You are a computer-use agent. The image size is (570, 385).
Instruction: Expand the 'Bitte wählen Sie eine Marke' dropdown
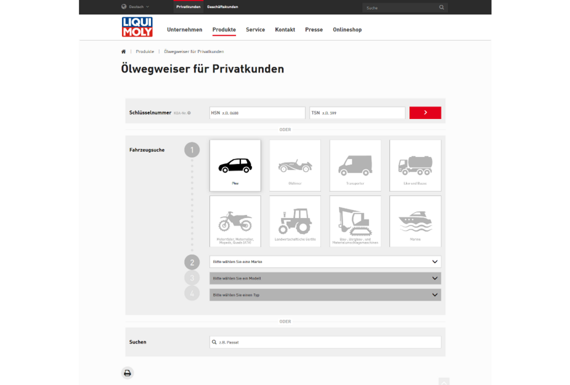pyautogui.click(x=325, y=262)
